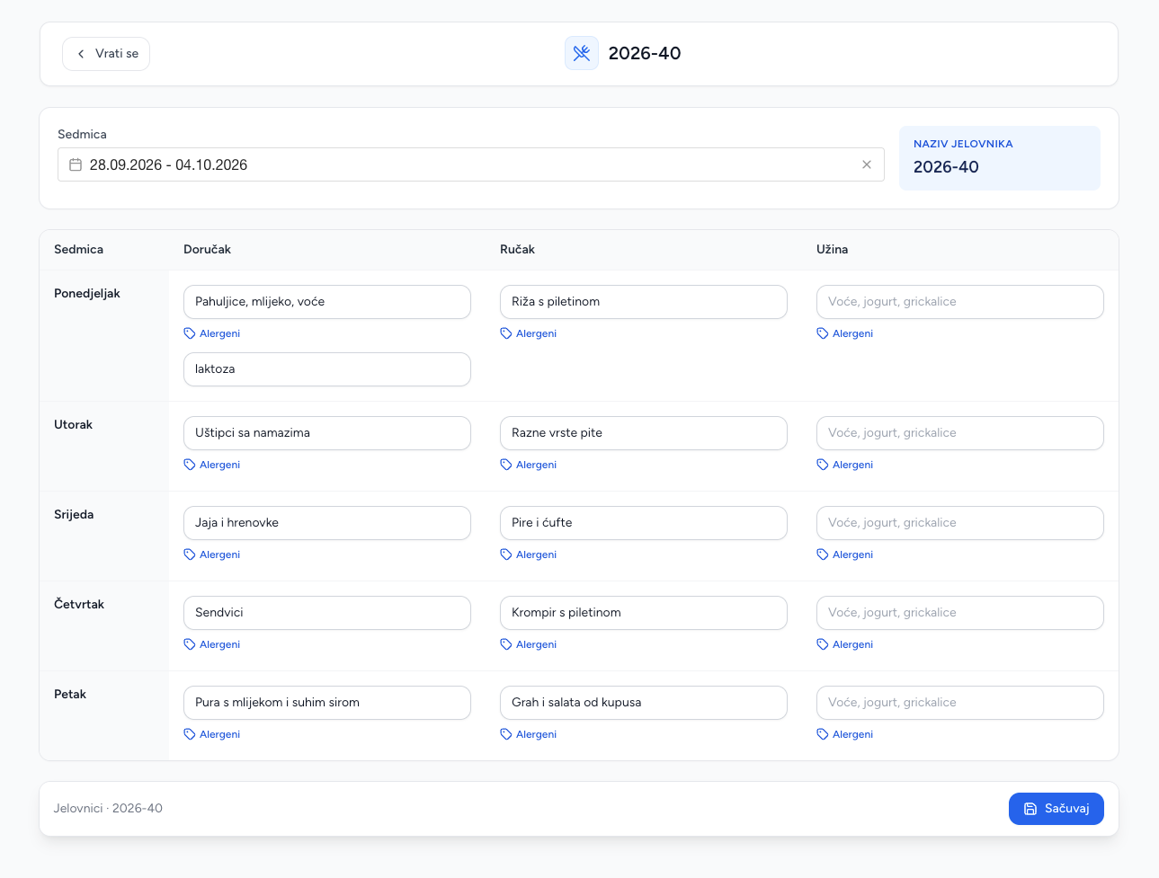Viewport: 1159px width, 878px height.
Task: Clear the Sedmica date range
Action: [x=867, y=164]
